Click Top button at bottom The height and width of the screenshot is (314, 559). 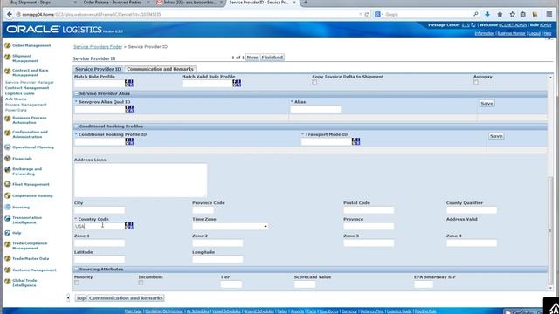click(x=81, y=298)
